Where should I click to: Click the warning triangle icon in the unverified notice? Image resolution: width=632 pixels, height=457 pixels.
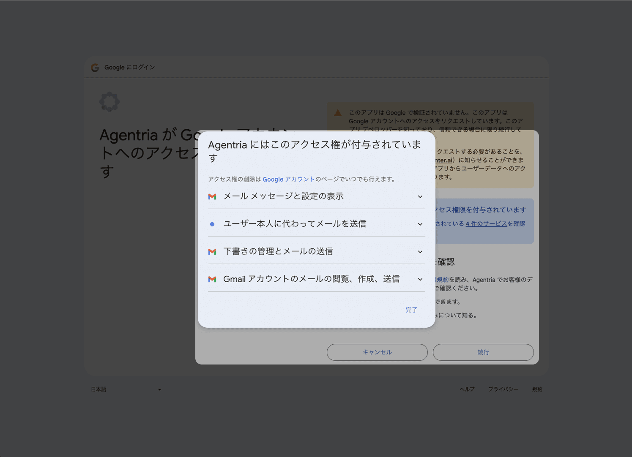pyautogui.click(x=338, y=113)
